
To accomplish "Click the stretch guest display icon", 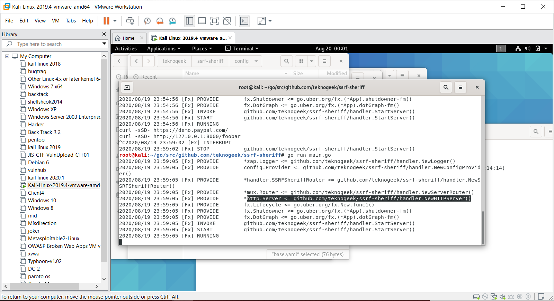I will tap(262, 21).
